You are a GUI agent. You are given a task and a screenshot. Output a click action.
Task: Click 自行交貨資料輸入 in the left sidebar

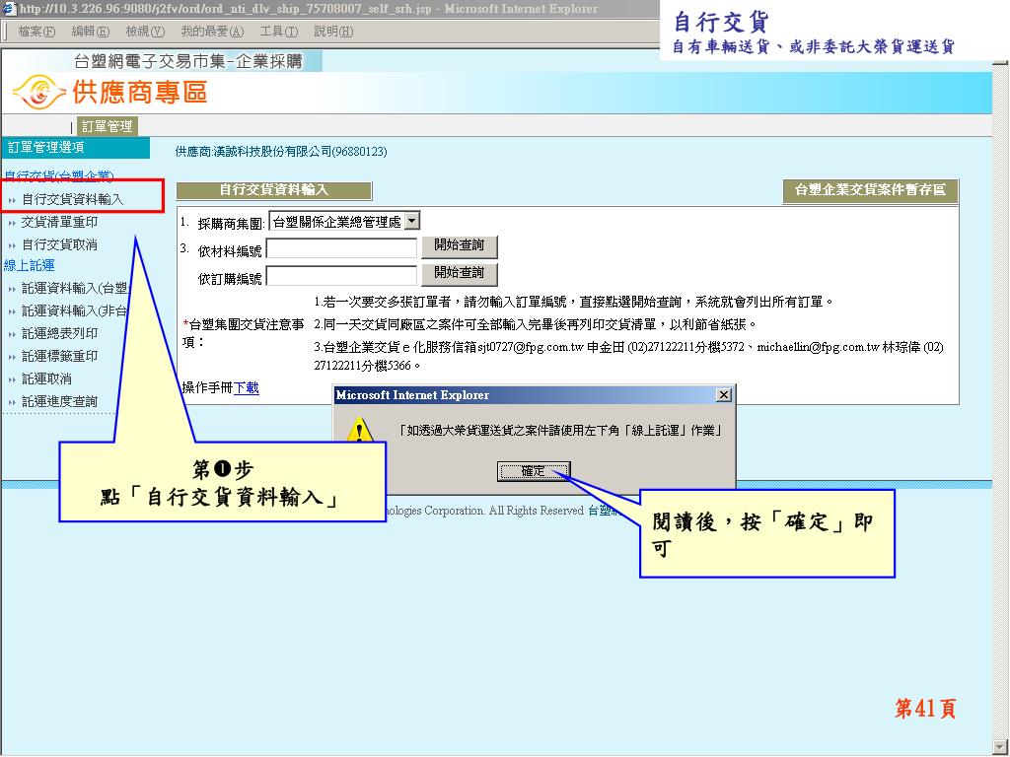[72, 199]
